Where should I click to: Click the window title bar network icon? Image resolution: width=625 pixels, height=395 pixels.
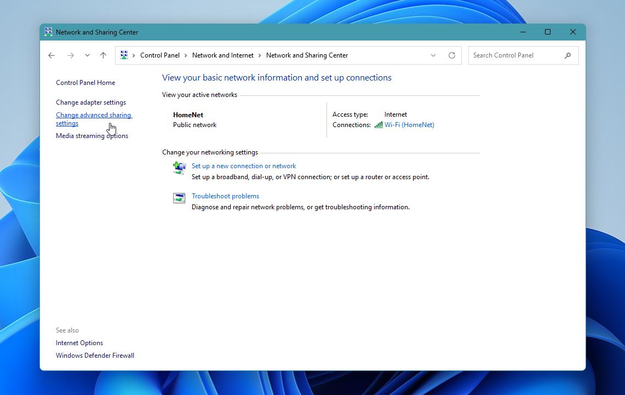pos(48,32)
